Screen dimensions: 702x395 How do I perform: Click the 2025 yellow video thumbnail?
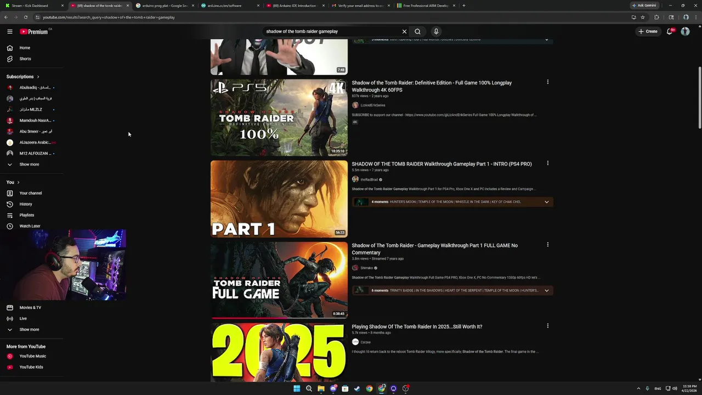pyautogui.click(x=279, y=352)
